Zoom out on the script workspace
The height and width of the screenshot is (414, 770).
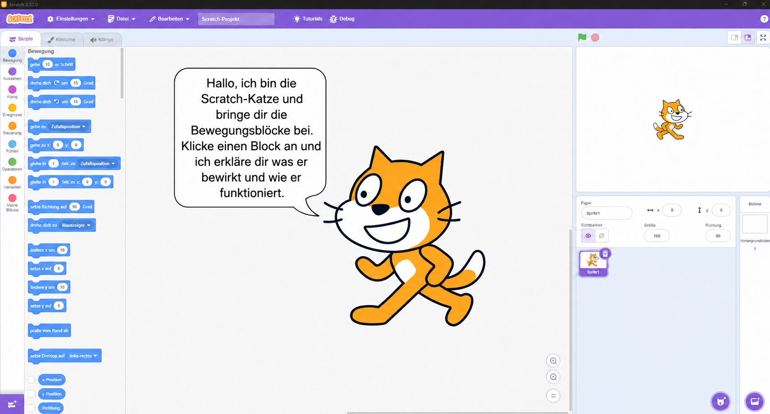click(x=553, y=377)
